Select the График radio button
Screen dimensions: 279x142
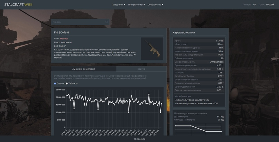tap(55, 83)
